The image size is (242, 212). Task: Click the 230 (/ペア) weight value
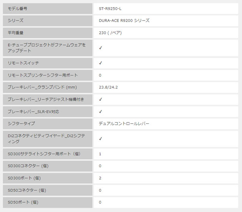pos(110,33)
